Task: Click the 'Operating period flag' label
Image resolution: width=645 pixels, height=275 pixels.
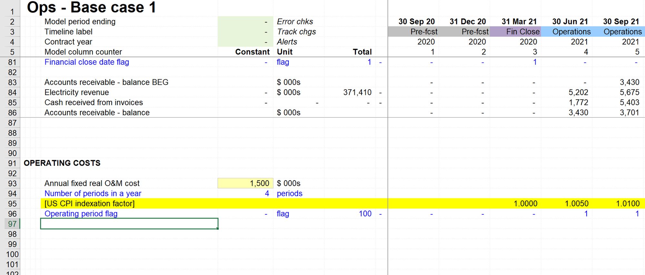Action: pos(81,214)
